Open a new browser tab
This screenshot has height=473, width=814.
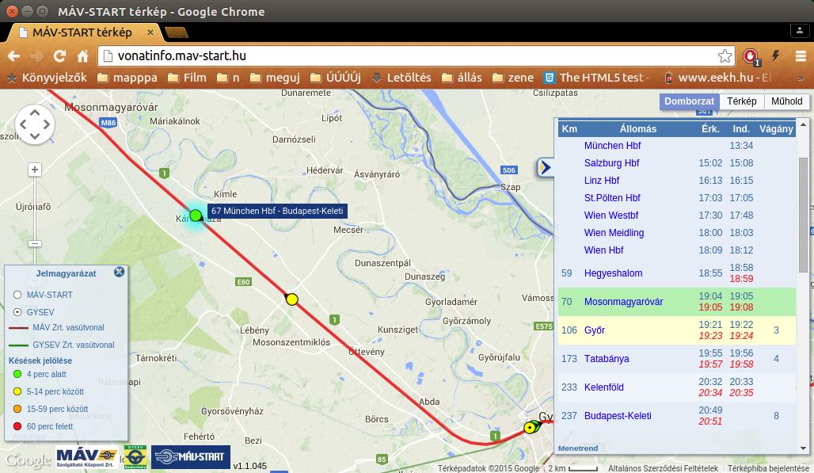(176, 32)
